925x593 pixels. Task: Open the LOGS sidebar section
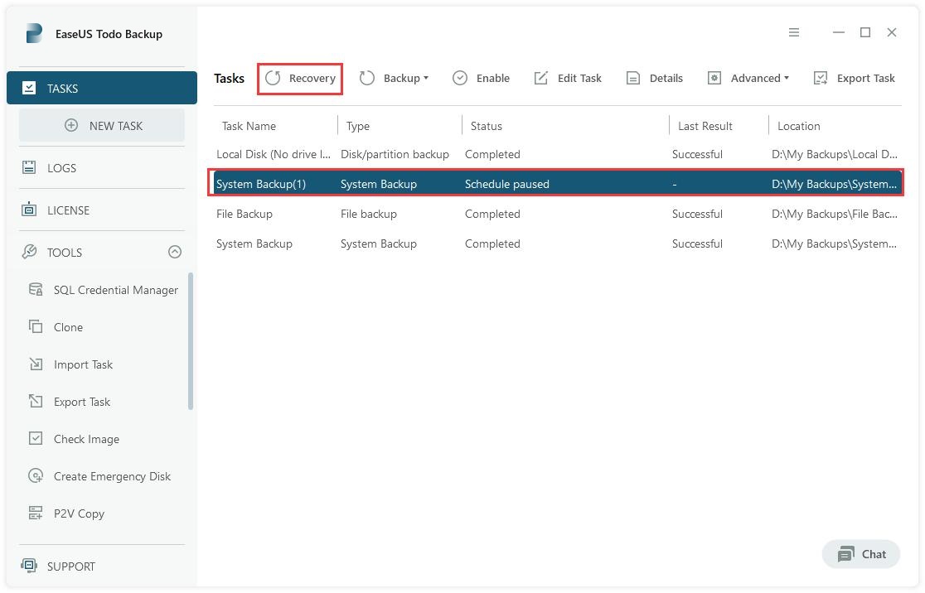coord(61,168)
